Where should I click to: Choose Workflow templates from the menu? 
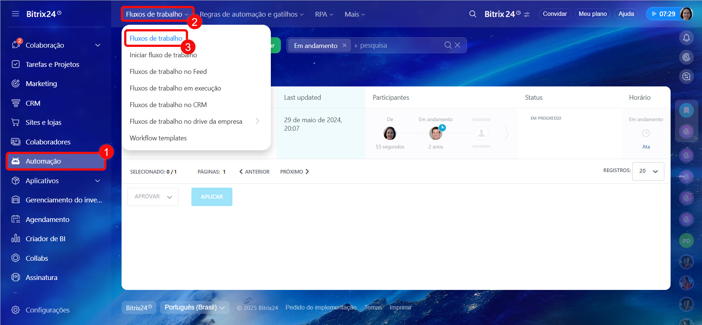[158, 138]
